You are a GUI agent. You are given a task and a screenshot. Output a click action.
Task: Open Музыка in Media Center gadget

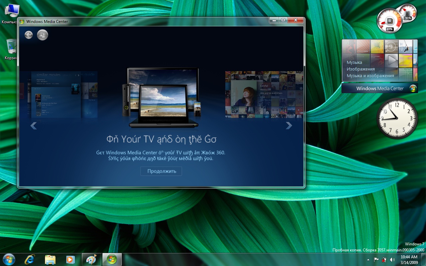[x=354, y=62]
